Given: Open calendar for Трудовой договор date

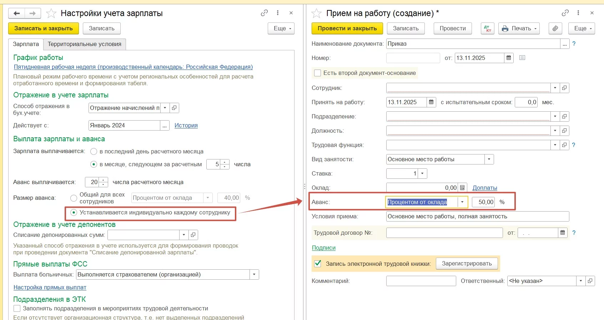Looking at the screenshot, I should click(563, 233).
